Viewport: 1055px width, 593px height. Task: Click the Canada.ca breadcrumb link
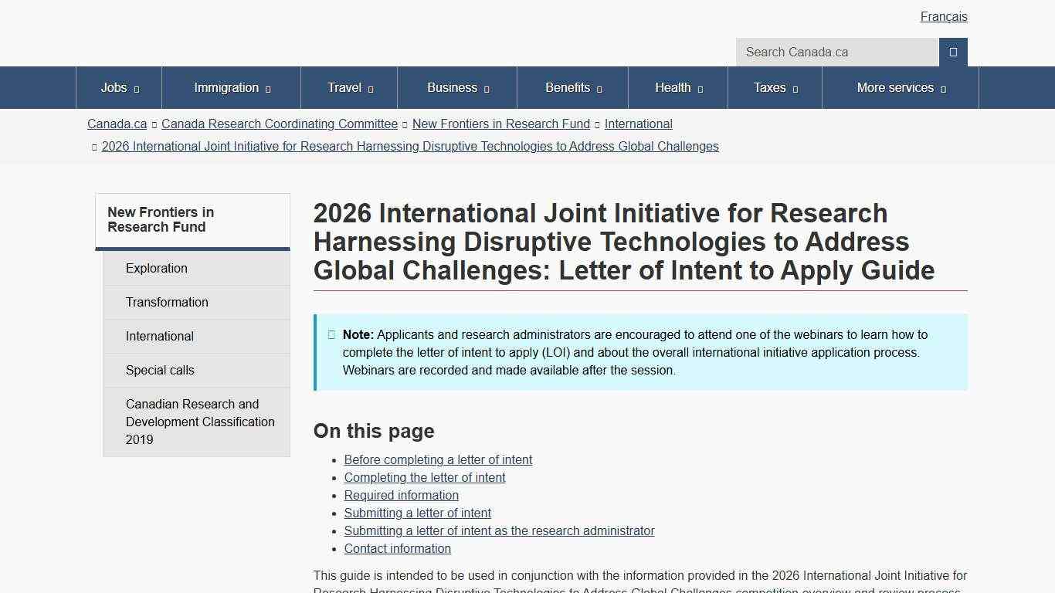(x=117, y=124)
